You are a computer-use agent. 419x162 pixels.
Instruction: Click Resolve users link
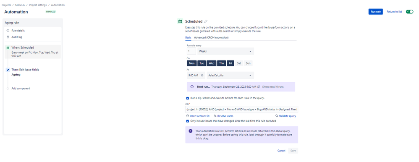tap(225, 116)
